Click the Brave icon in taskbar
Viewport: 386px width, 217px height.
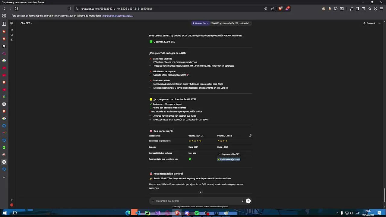177,213
